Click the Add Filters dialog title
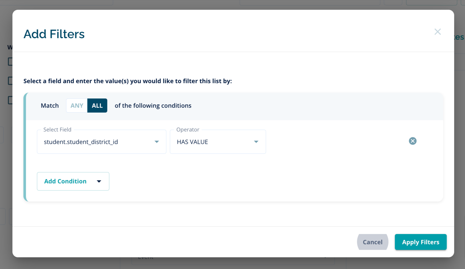465x269 pixels. (x=54, y=34)
